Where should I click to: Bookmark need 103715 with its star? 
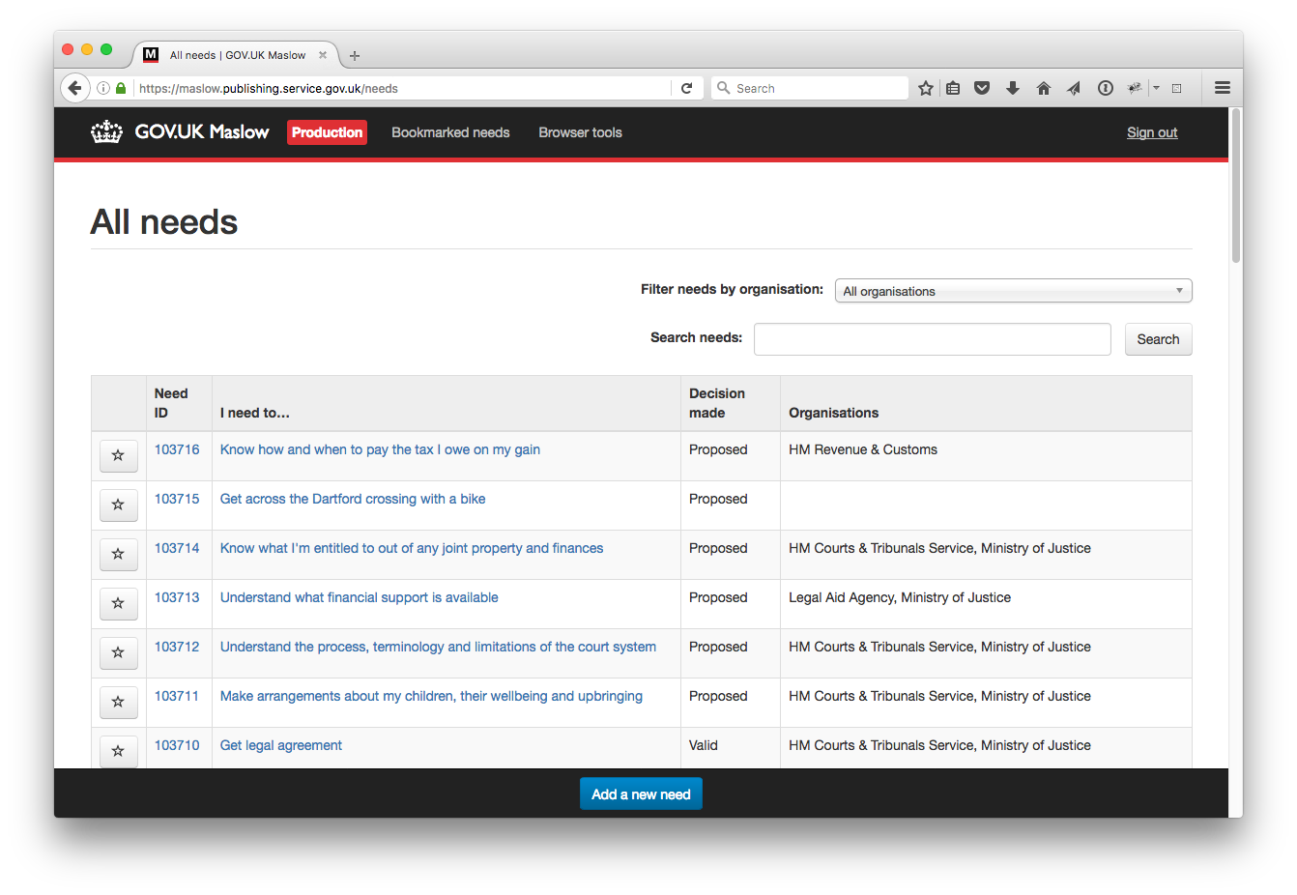tap(118, 505)
